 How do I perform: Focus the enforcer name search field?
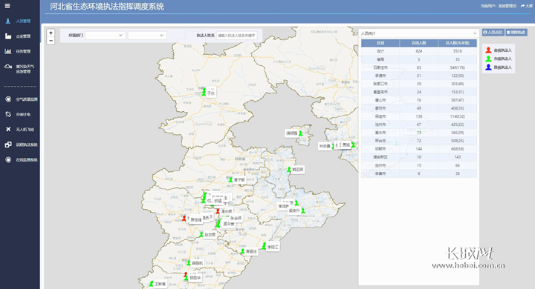[x=236, y=36]
